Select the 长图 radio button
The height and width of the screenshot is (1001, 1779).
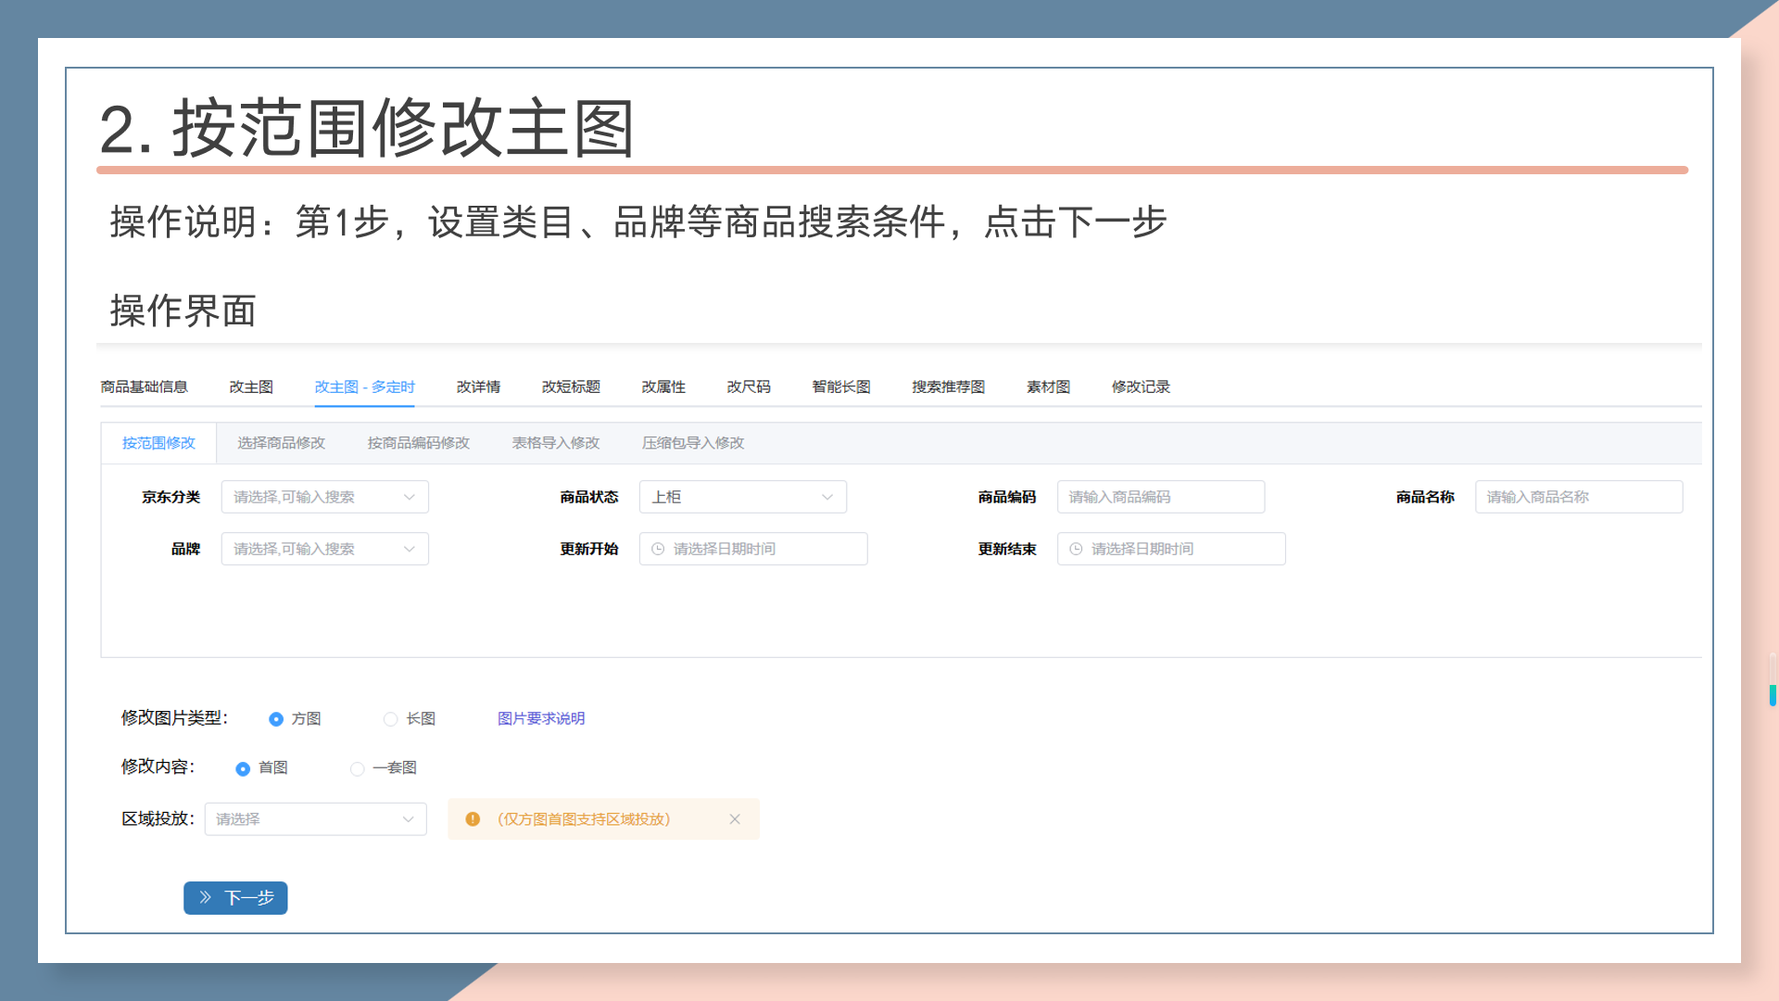391,719
